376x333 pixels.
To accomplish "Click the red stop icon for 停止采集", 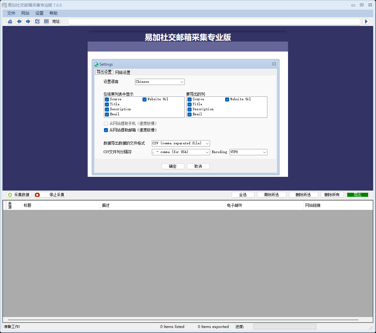I will click(x=37, y=195).
